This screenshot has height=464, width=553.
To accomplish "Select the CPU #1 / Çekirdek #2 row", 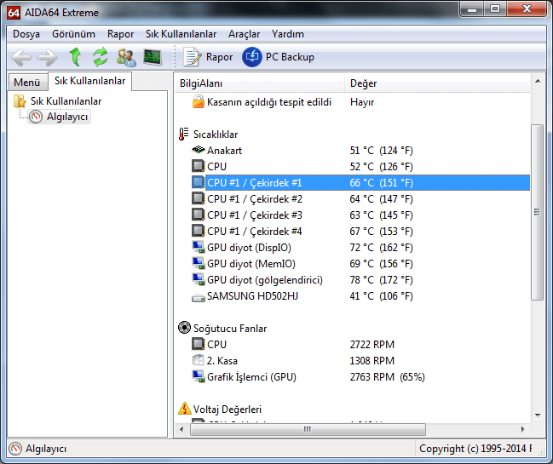I will [360, 198].
